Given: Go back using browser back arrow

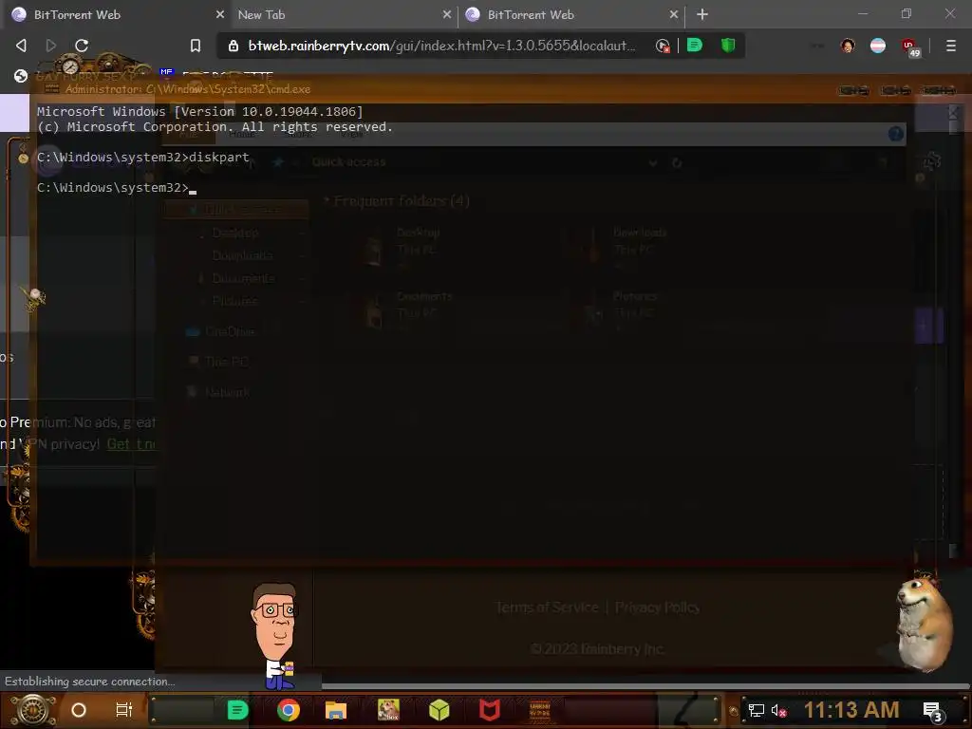Looking at the screenshot, I should tap(21, 46).
